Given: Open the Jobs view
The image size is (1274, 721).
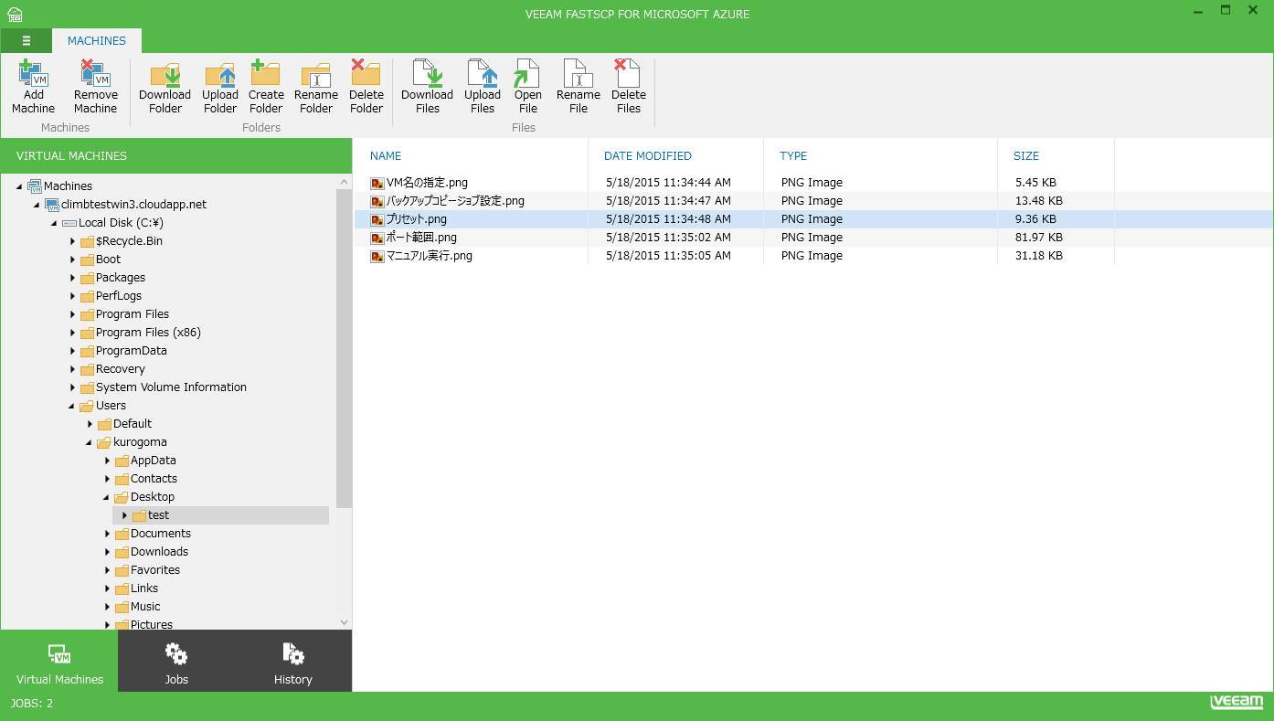Looking at the screenshot, I should pyautogui.click(x=176, y=661).
